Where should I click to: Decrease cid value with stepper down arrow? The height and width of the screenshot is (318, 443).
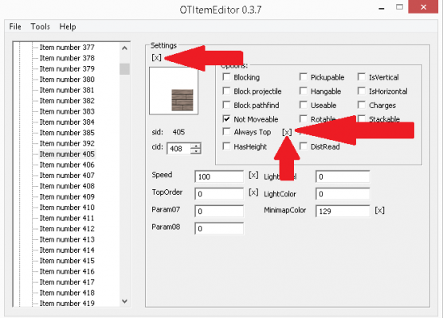[x=196, y=151]
